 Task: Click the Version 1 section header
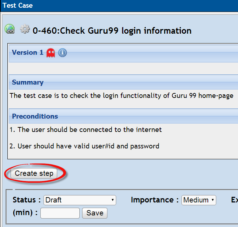(28, 53)
